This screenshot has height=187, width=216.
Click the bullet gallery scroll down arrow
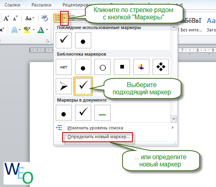(x=174, y=119)
